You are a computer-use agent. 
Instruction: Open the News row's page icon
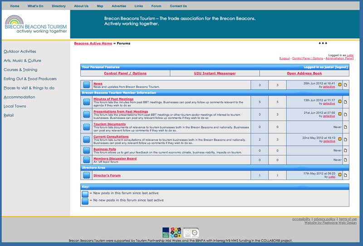pyautogui.click(x=345, y=85)
